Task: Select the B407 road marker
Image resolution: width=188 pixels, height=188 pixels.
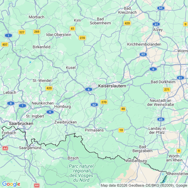Action: 5,45
